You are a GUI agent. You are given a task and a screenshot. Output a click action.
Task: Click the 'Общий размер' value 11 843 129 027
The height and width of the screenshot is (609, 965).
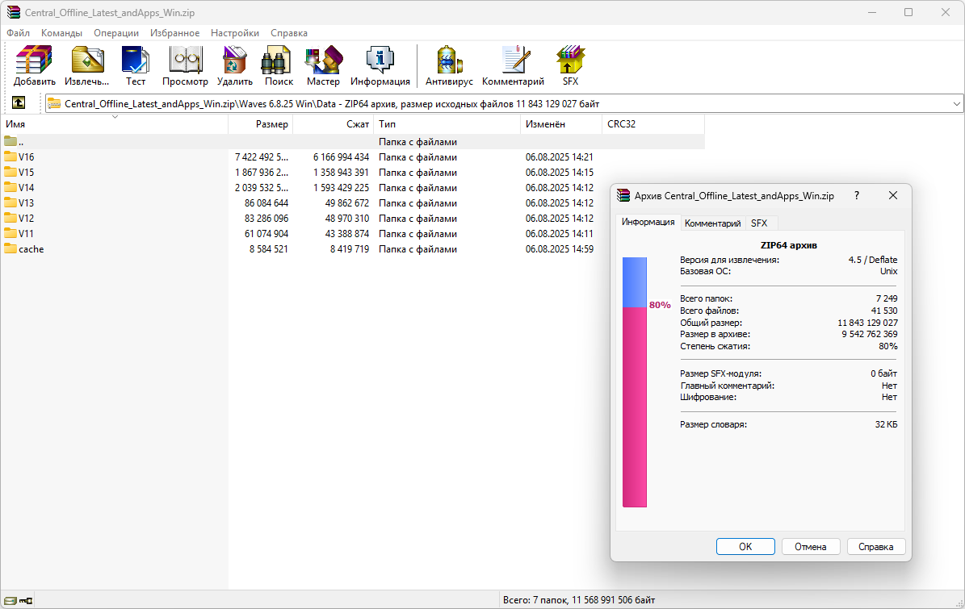point(868,323)
